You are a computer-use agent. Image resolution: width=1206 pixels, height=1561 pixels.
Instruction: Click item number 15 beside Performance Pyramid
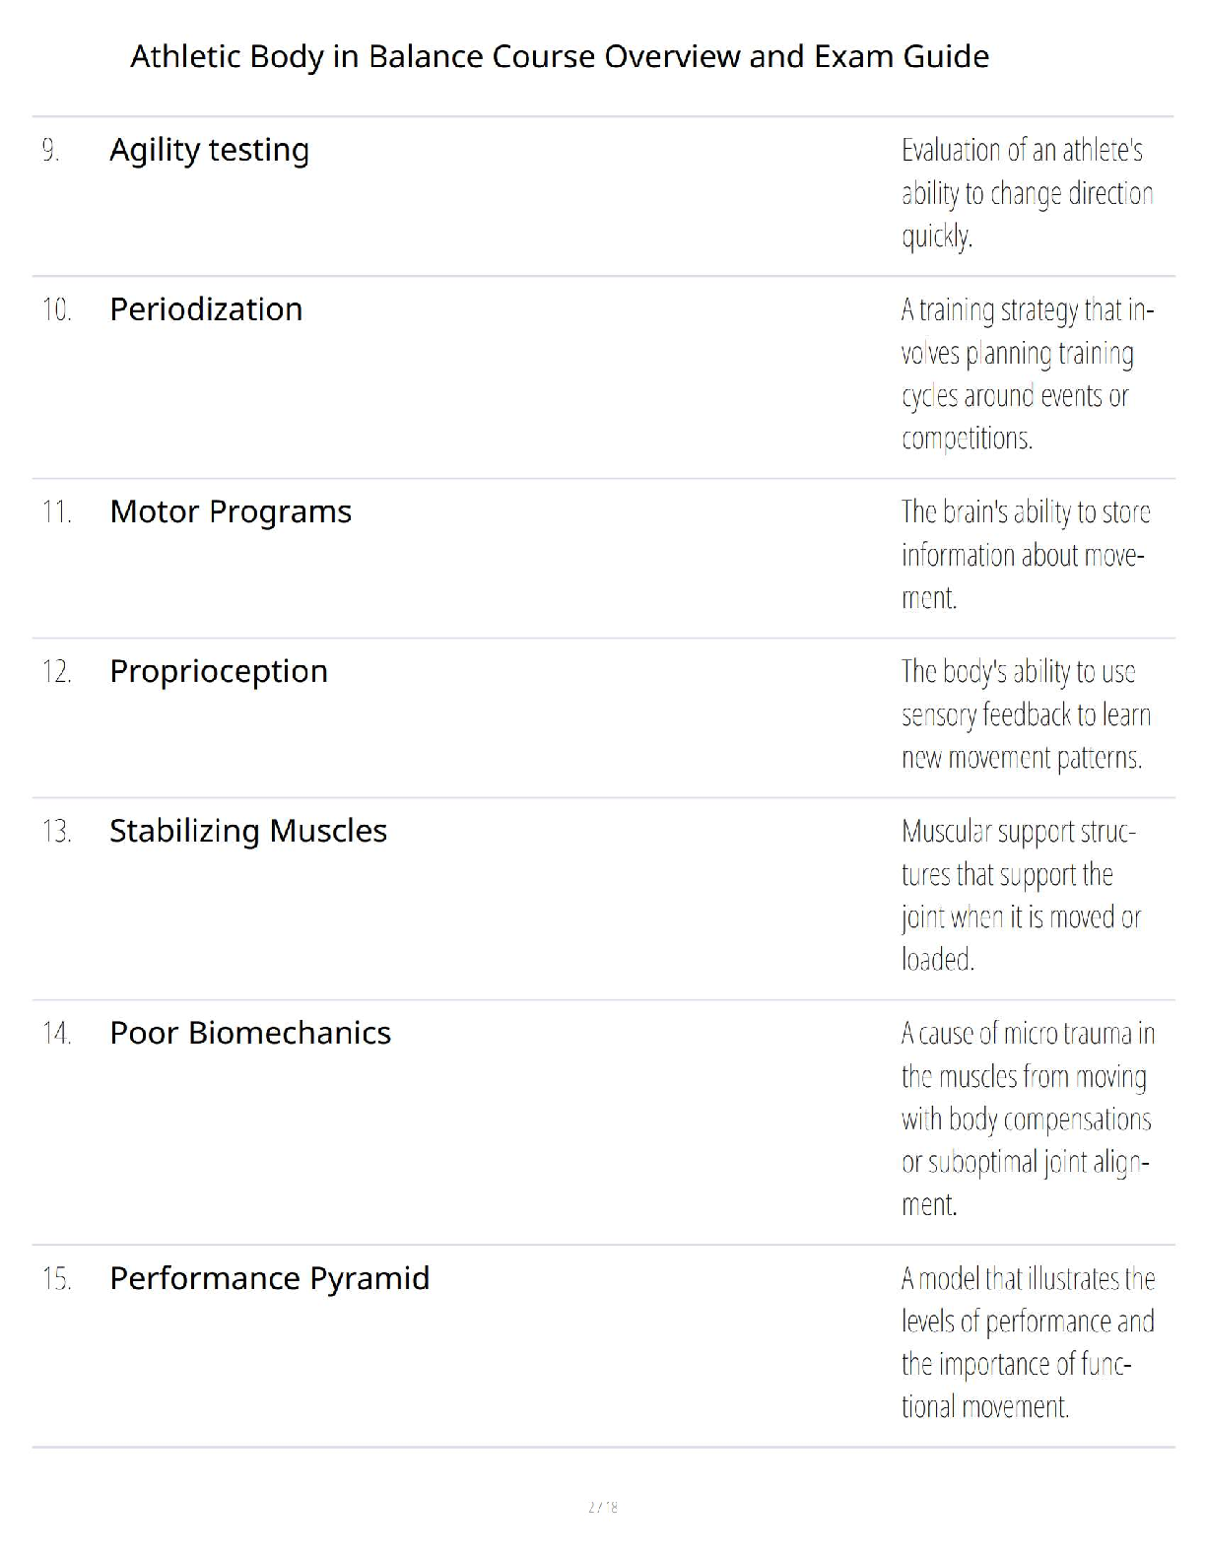56,1279
